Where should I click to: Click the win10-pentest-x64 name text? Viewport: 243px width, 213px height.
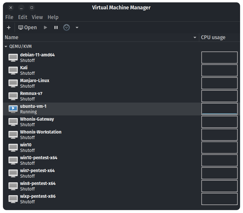pos(39,158)
